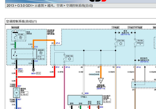Image resolution: width=156 pixels, height=109 pixels.
Task: Click the 通风、空调 breadcrumb item
Action: tap(55, 6)
